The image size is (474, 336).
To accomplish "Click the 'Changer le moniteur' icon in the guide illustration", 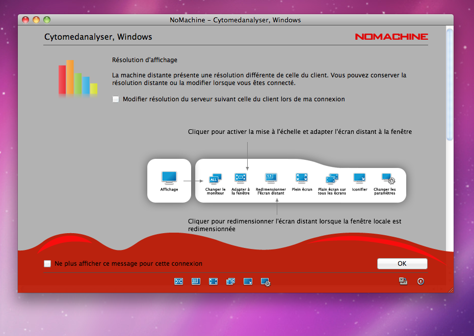I will [x=215, y=179].
